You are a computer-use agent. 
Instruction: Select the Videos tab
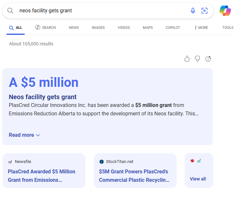[124, 28]
